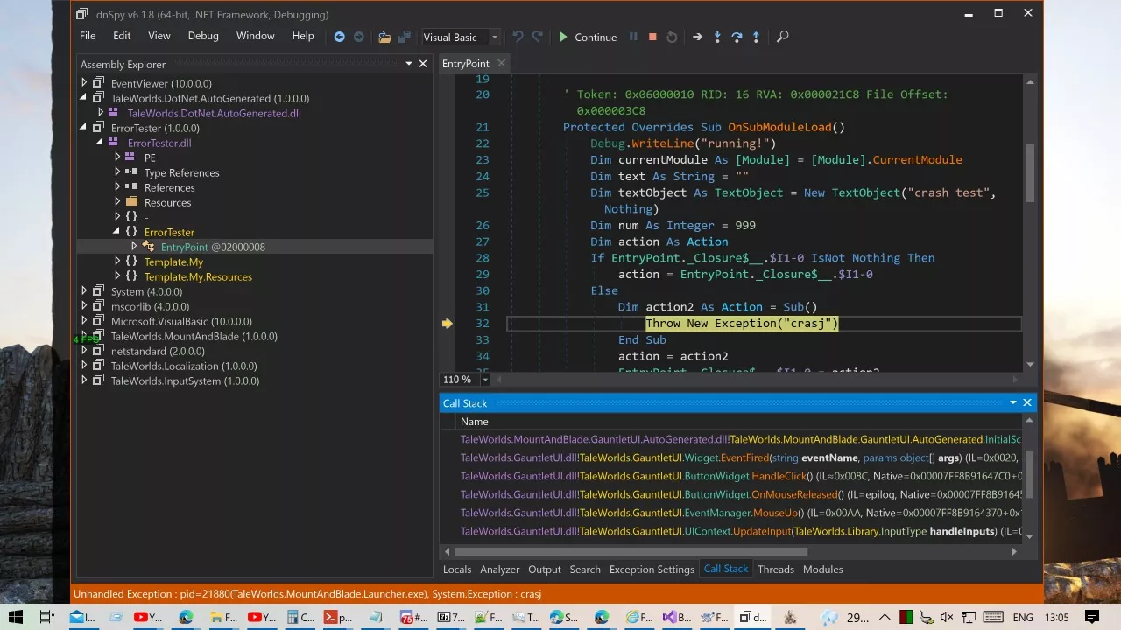Redo the edit from the toolbar
Screen dimensions: 1121x630
tap(538, 37)
